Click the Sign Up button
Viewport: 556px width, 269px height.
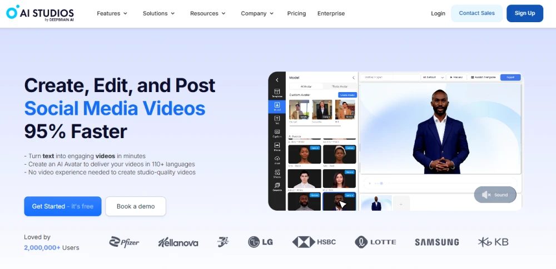click(525, 13)
